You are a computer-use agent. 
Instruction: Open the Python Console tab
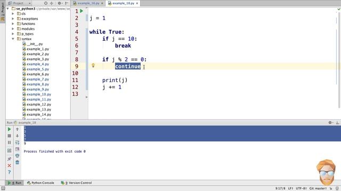[40, 183]
